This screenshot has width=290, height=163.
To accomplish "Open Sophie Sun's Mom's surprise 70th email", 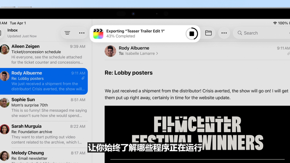I will pos(44,108).
